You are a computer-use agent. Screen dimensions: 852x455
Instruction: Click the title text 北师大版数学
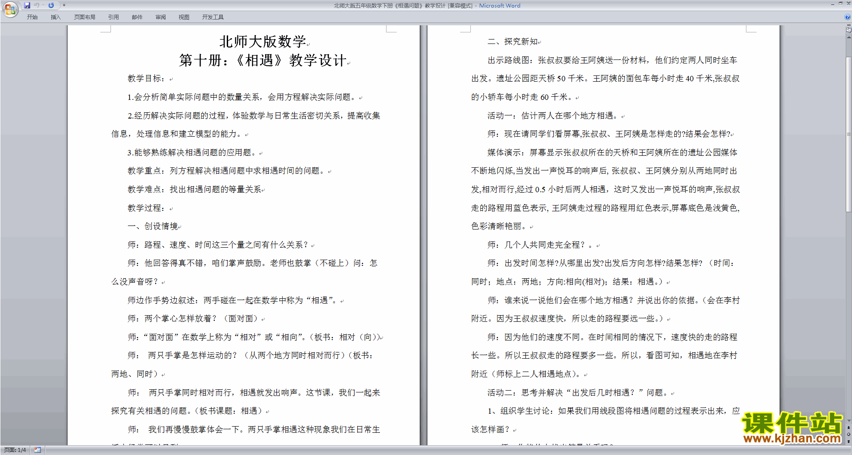262,42
